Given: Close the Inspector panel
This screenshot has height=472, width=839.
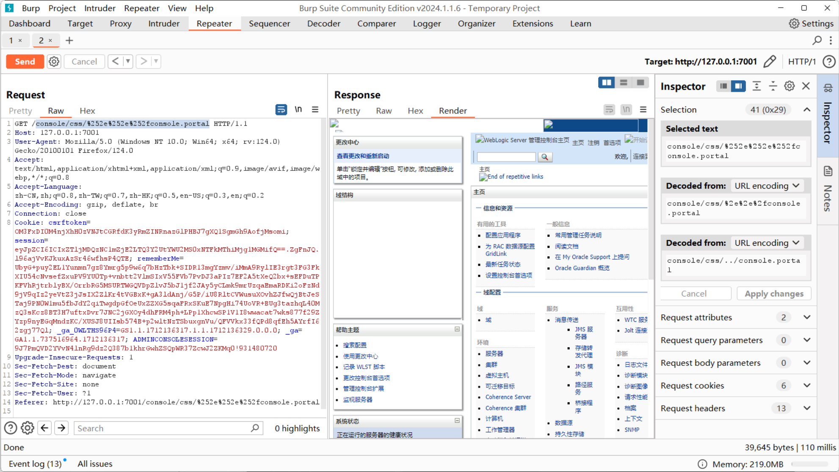Looking at the screenshot, I should (x=806, y=86).
